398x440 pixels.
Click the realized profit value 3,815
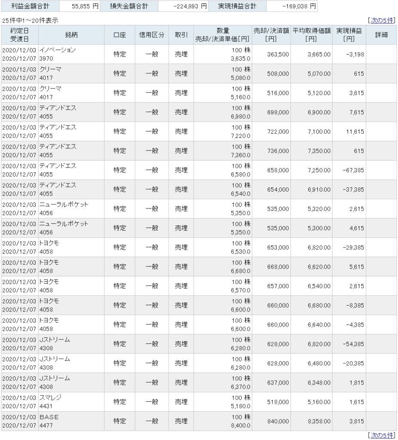(x=356, y=422)
